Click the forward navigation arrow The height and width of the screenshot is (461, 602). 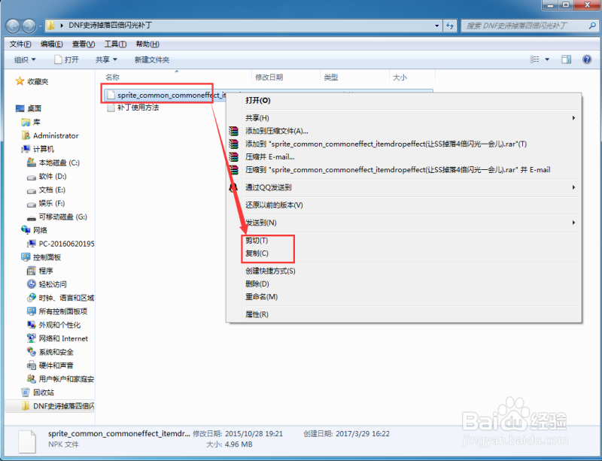pos(29,26)
